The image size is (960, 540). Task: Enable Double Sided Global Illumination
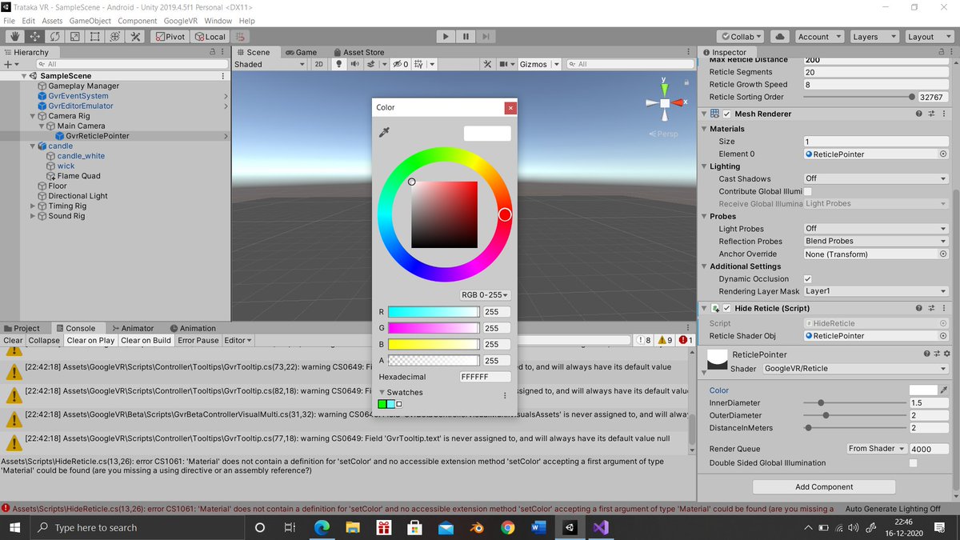(913, 462)
